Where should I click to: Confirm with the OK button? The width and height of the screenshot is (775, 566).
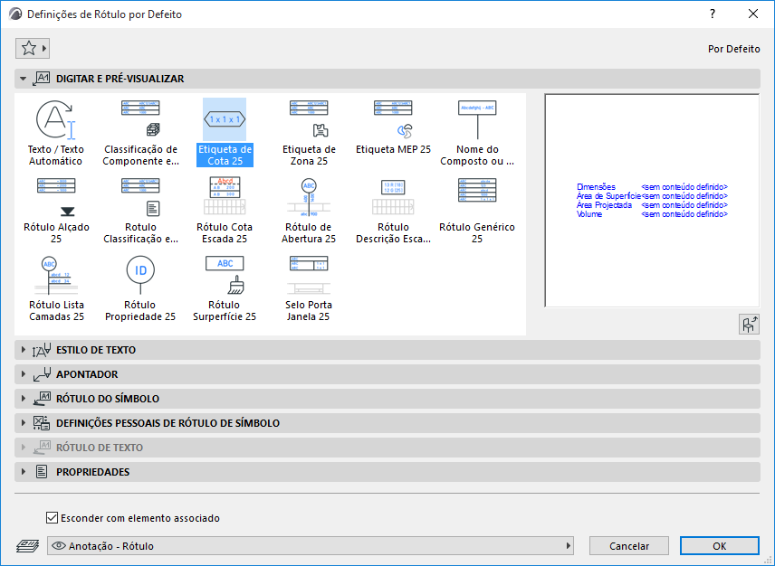719,546
